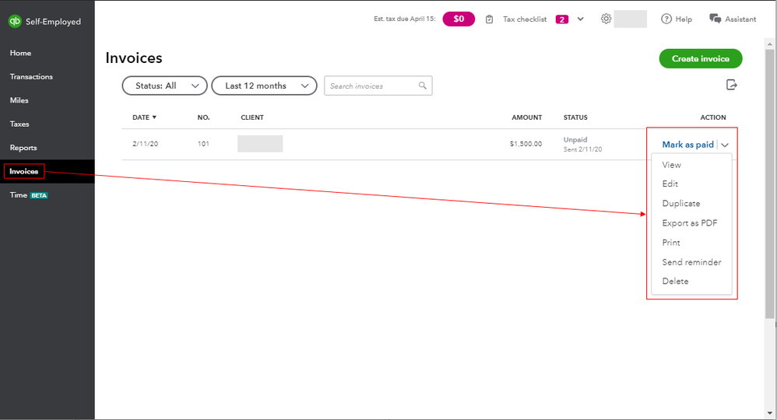Sort invoices by the Date column header
Screen dimensions: 777x420
144,117
